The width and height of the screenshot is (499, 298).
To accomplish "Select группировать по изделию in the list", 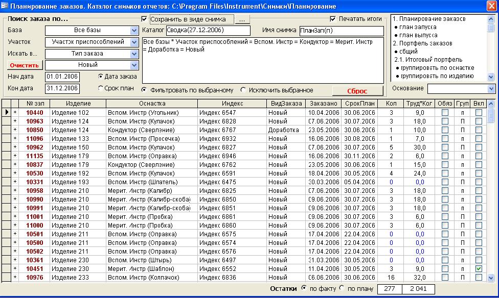I will pyautogui.click(x=437, y=76).
